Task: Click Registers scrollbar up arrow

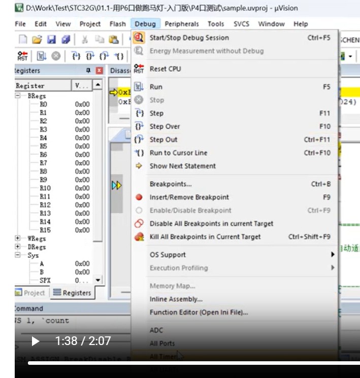Action: [97, 85]
